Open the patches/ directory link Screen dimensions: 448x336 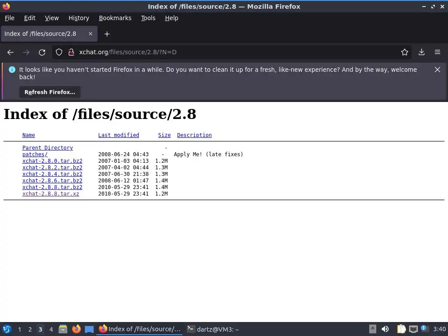point(35,154)
